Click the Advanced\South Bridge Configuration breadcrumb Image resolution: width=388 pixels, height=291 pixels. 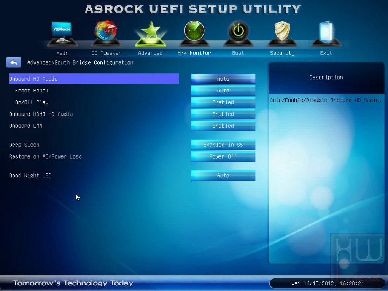80,63
